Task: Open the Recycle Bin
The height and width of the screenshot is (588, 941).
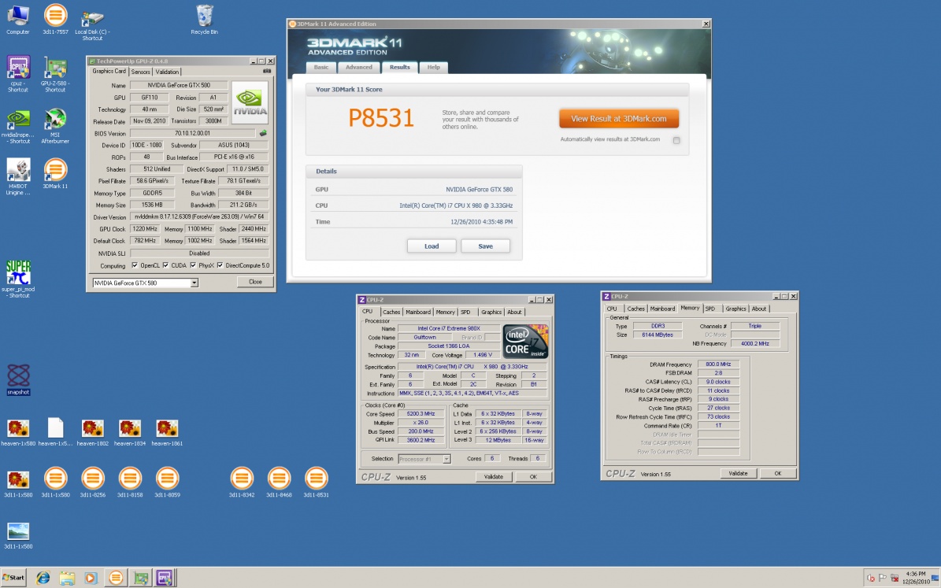Action: (x=204, y=16)
